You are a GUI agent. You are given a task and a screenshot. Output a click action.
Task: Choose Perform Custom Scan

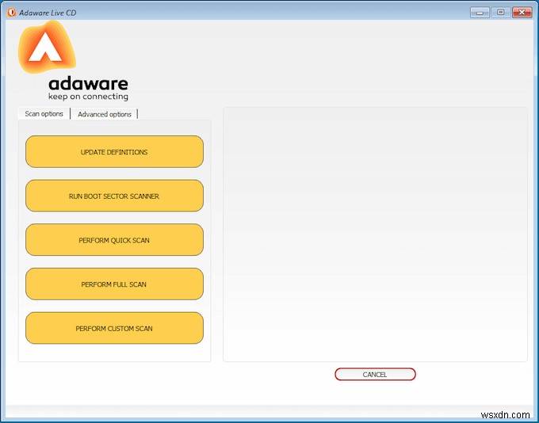(x=114, y=328)
